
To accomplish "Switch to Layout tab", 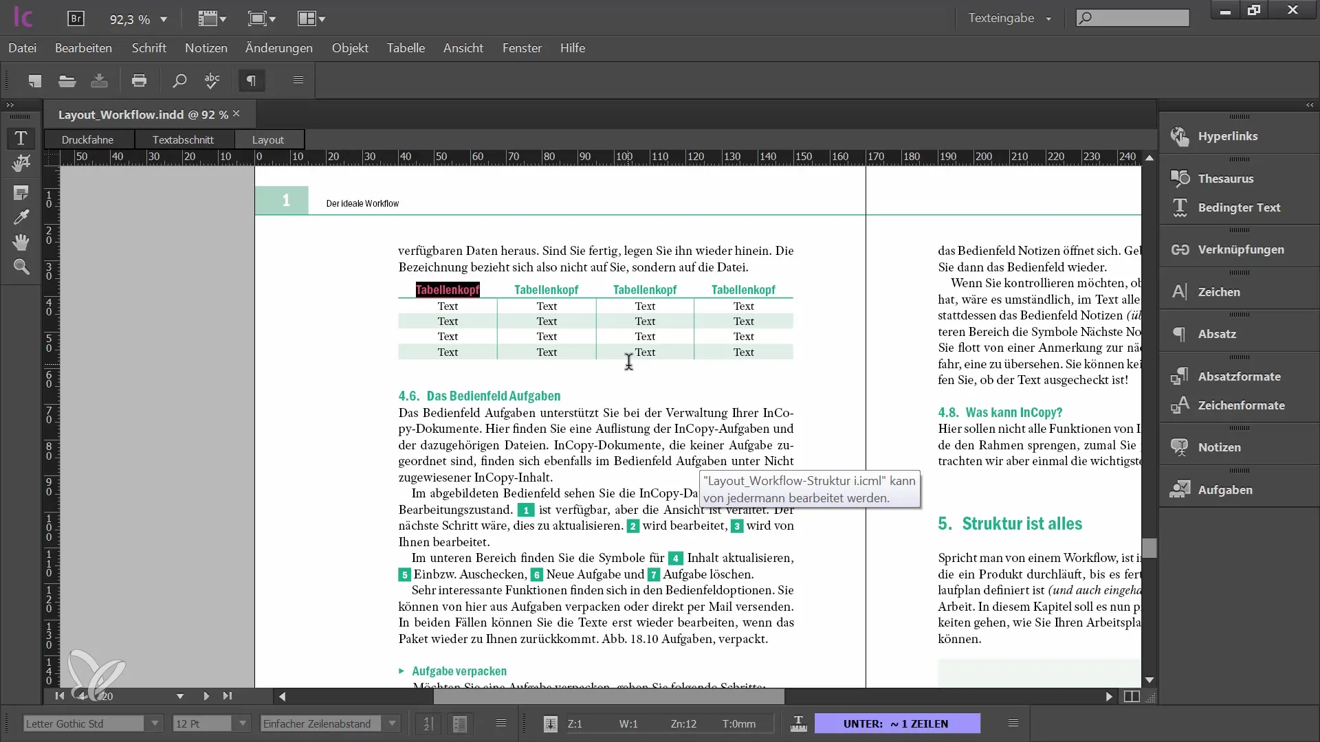I will [x=267, y=139].
